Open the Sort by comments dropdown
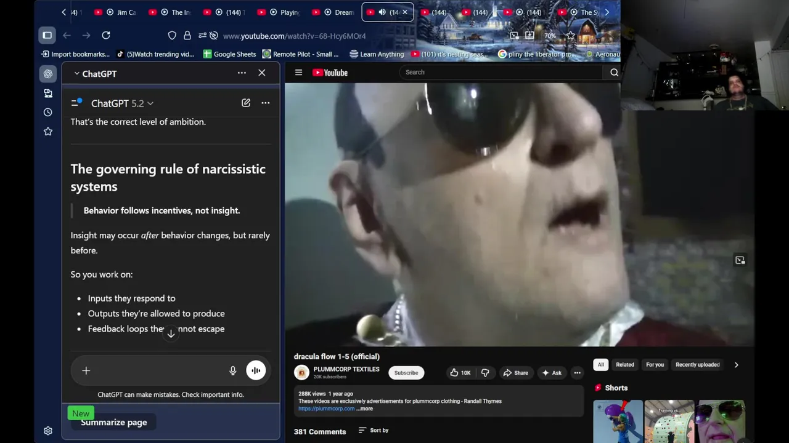Screen dimensions: 789x443 [x=374, y=431]
